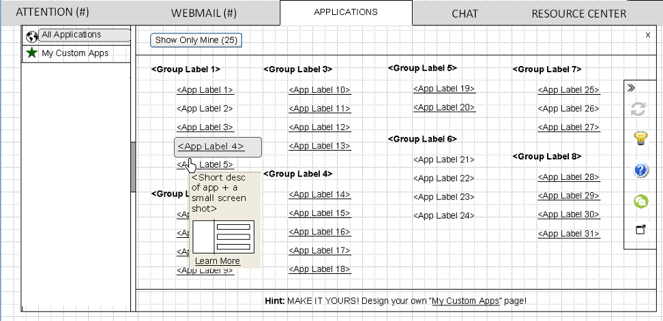Screen dimensions: 663x321
Task: Close the applications panel with the x
Action: click(x=647, y=35)
